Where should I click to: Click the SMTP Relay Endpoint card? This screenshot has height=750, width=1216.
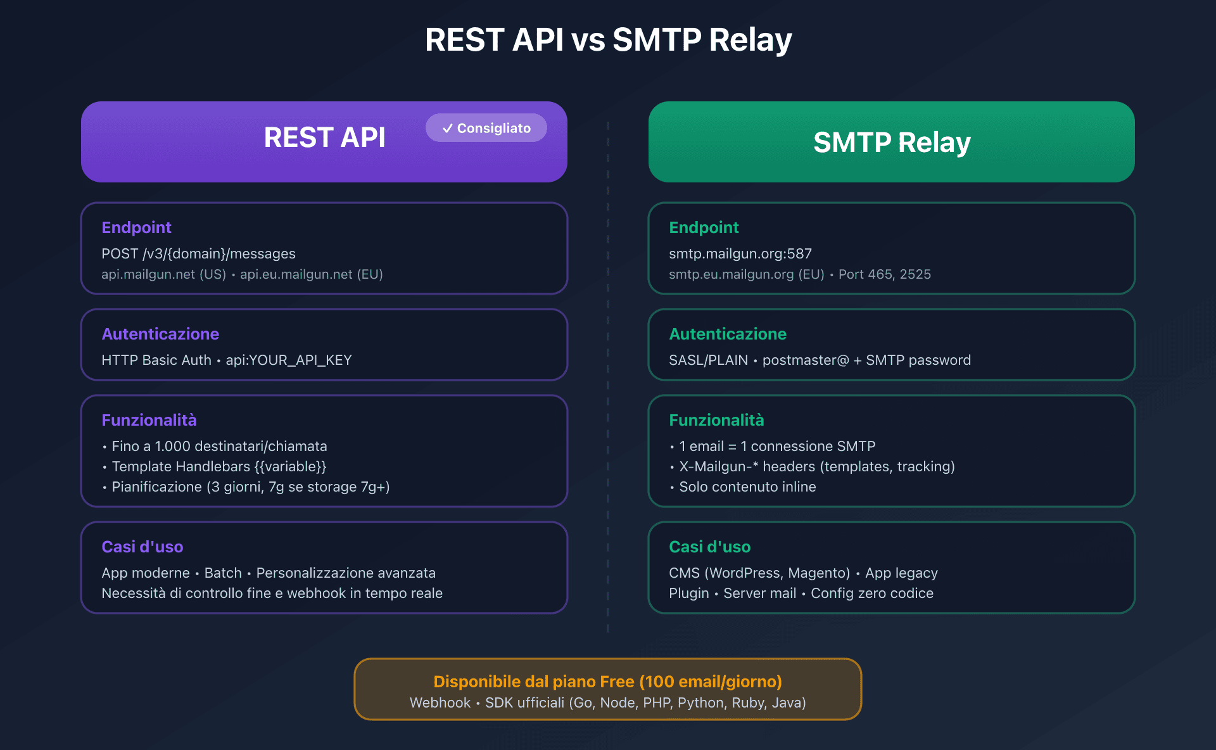coord(892,248)
